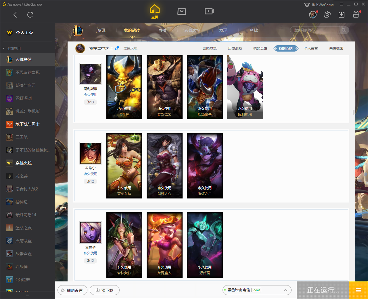Image resolution: width=368 pixels, height=299 pixels.
Task: Select 堡垒之夜 in the game list
Action: [x=27, y=228]
